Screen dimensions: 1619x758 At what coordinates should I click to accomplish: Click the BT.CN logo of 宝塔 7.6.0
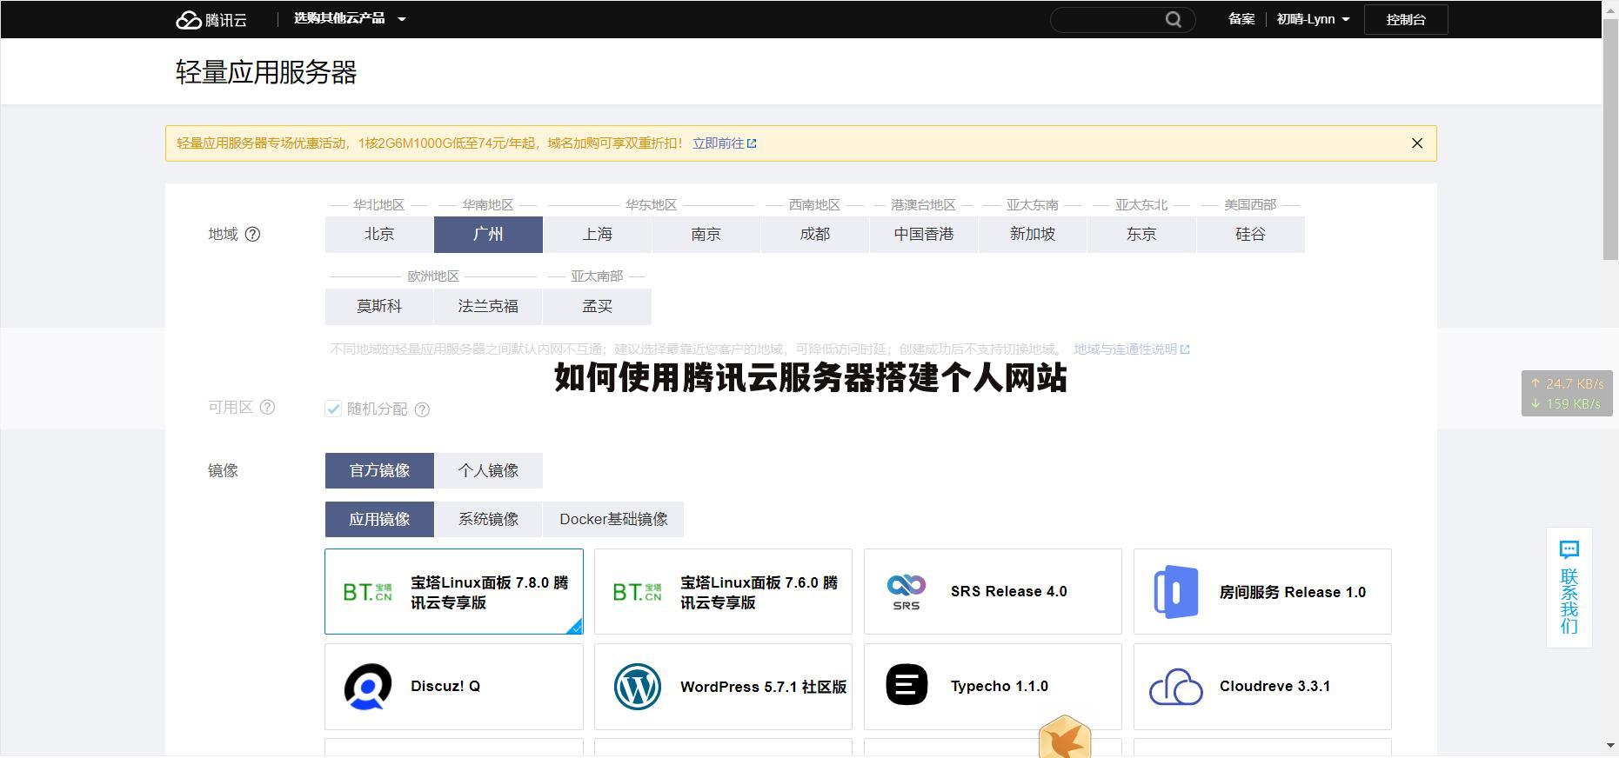click(637, 592)
